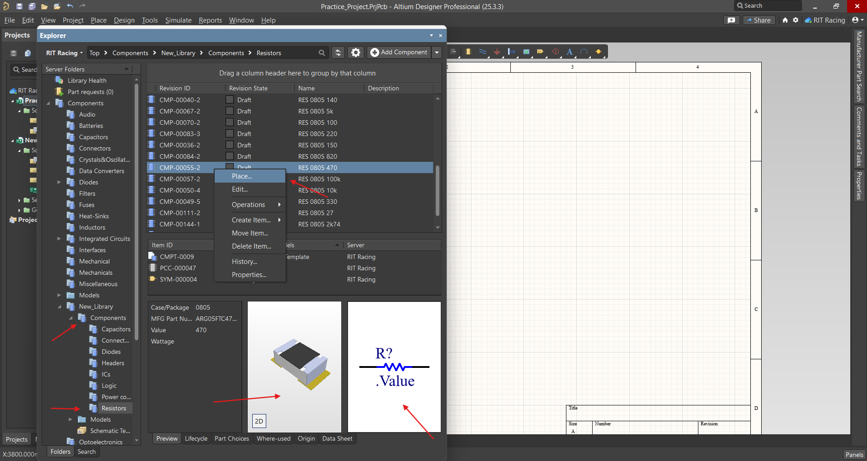Expand the Integrated Circuits folder
The width and height of the screenshot is (867, 461).
coord(59,239)
